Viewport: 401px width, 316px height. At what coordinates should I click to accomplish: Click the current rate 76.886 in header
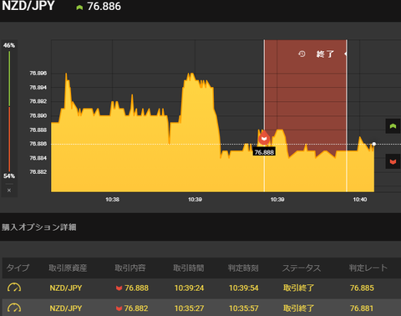(104, 7)
